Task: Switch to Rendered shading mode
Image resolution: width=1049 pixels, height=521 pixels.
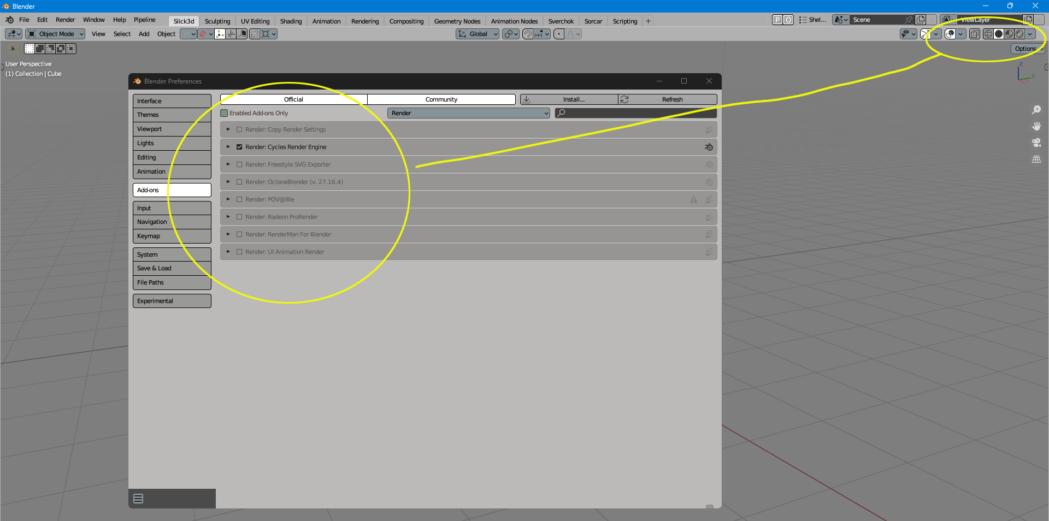Action: 1019,34
